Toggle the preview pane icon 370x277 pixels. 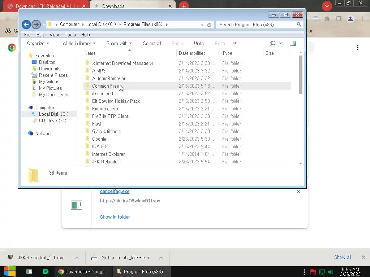[293, 43]
